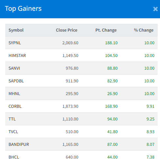This screenshot has width=160, height=168.
Task: Open the SAPDBL stock symbol
Action: pyautogui.click(x=16, y=81)
